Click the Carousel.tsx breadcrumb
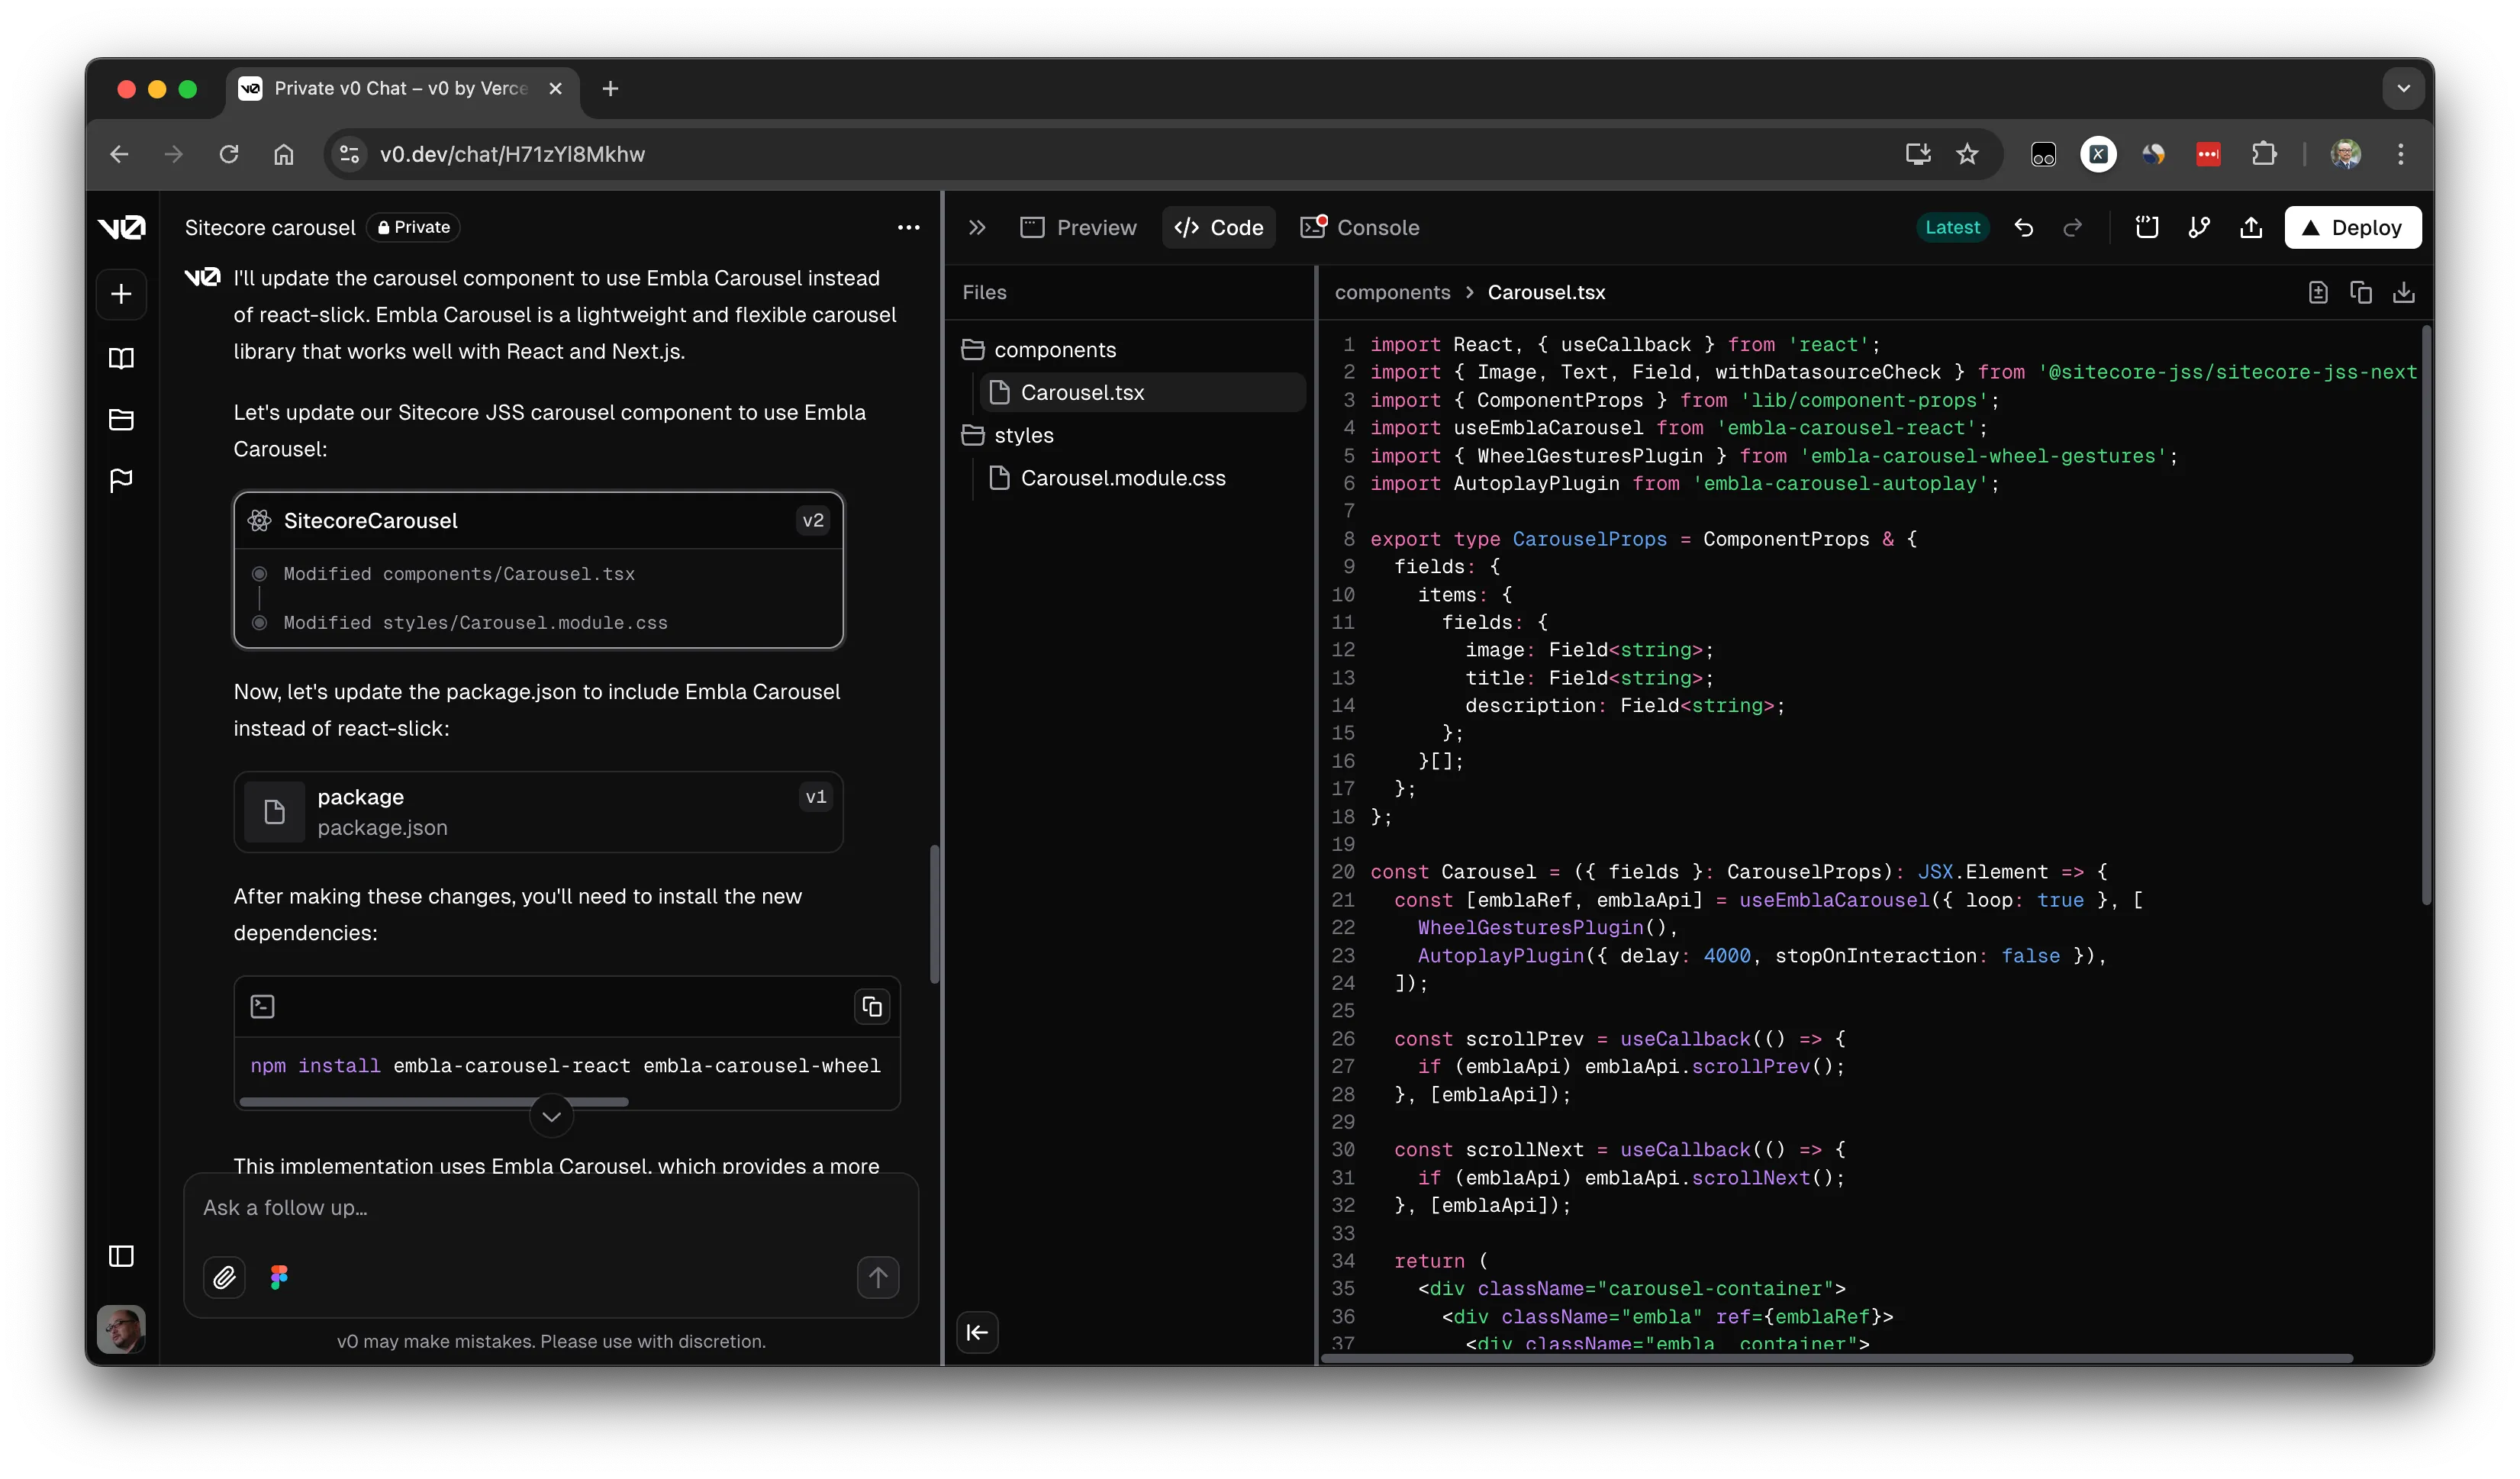This screenshot has width=2520, height=1479. 1546,293
